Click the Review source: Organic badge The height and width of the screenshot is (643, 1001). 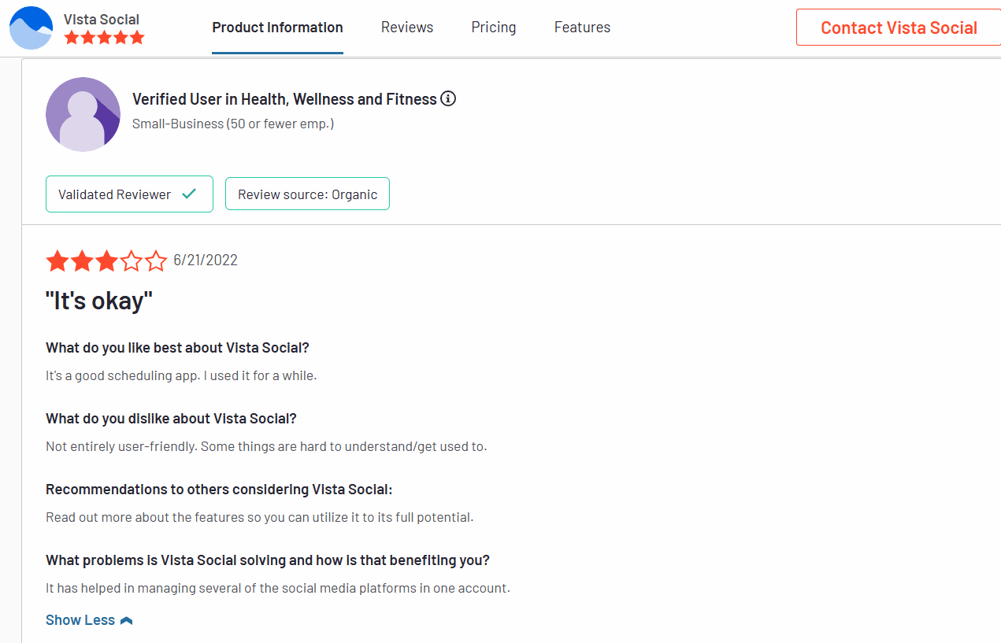click(307, 193)
